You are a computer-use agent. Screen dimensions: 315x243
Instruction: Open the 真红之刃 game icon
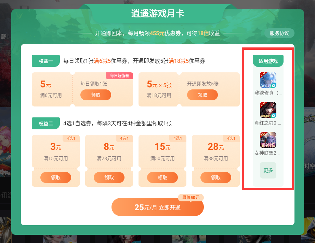coord(268,110)
